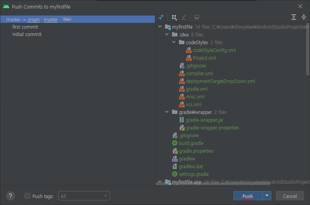Viewport: 310px width, 205px height.
Task: Click settings.gradle Gradle icon
Action: (175, 174)
